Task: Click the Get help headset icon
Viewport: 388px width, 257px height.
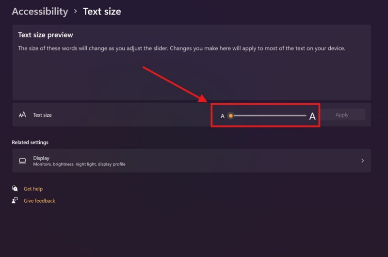Action: [x=15, y=189]
